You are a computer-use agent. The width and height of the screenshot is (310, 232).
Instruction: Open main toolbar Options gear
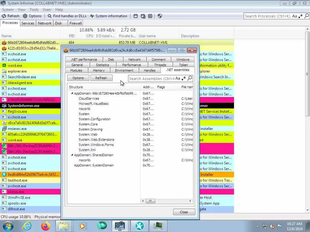pos(25,16)
